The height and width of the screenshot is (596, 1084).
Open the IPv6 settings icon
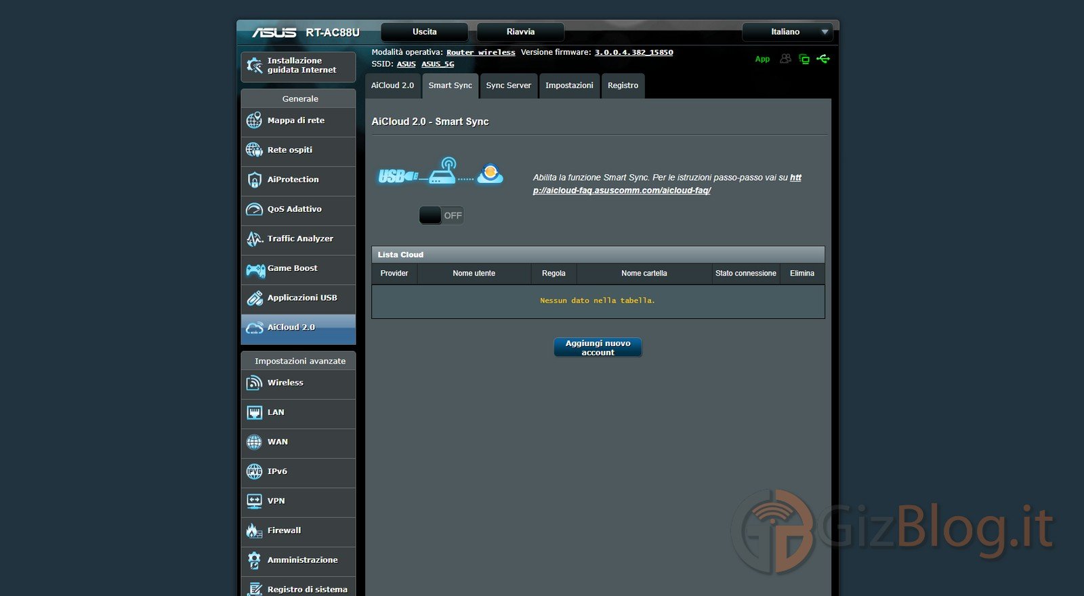(x=254, y=471)
